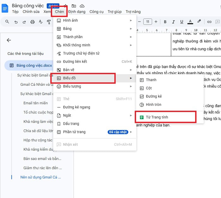
Task: Select the Hình tròn chart option
Action: tap(153, 104)
